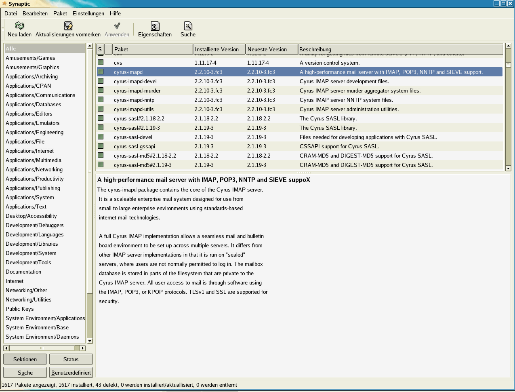Select Applications/Publishing section
Image resolution: width=515 pixels, height=392 pixels.
pos(45,188)
